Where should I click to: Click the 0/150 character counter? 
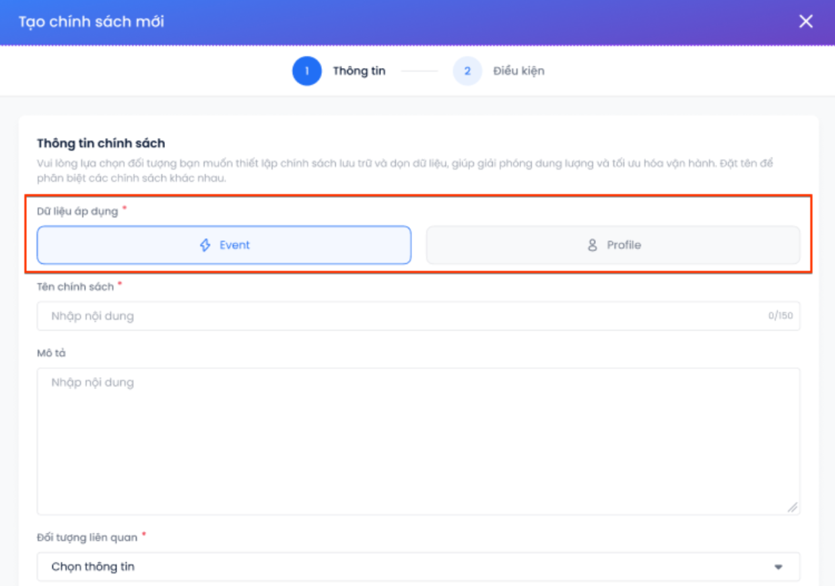tap(780, 316)
